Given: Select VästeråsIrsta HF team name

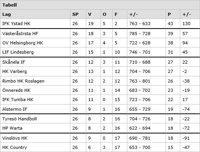Looking at the screenshot, I should click(20, 34).
